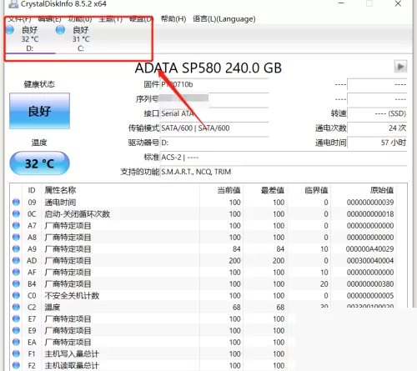The image size is (417, 371).
Task: Go to next disk with arrow button
Action: pos(400,67)
